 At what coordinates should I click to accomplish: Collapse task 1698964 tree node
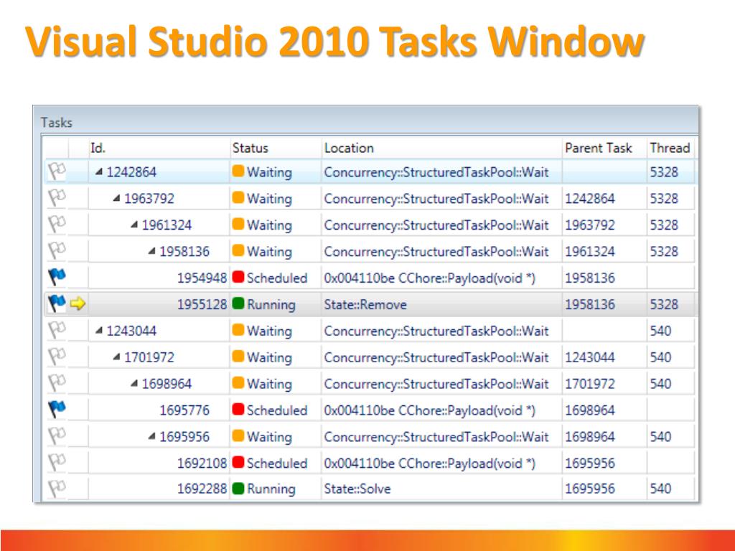[134, 384]
